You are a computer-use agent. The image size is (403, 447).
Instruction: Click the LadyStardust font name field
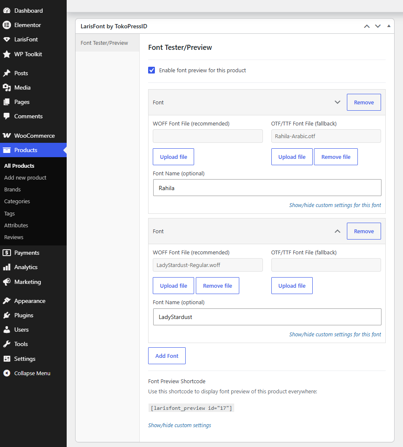tap(267, 317)
